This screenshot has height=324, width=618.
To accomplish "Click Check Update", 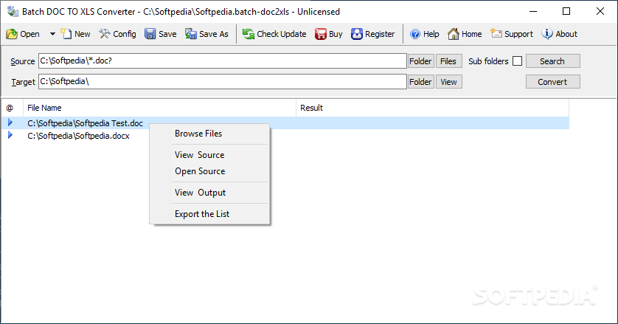I will point(274,34).
